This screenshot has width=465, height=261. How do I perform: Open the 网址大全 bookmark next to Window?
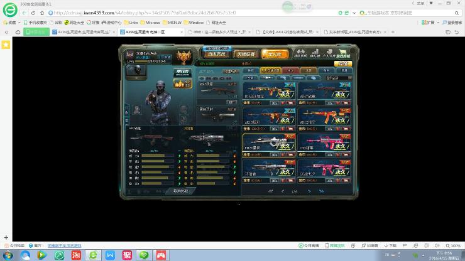pos(216,23)
